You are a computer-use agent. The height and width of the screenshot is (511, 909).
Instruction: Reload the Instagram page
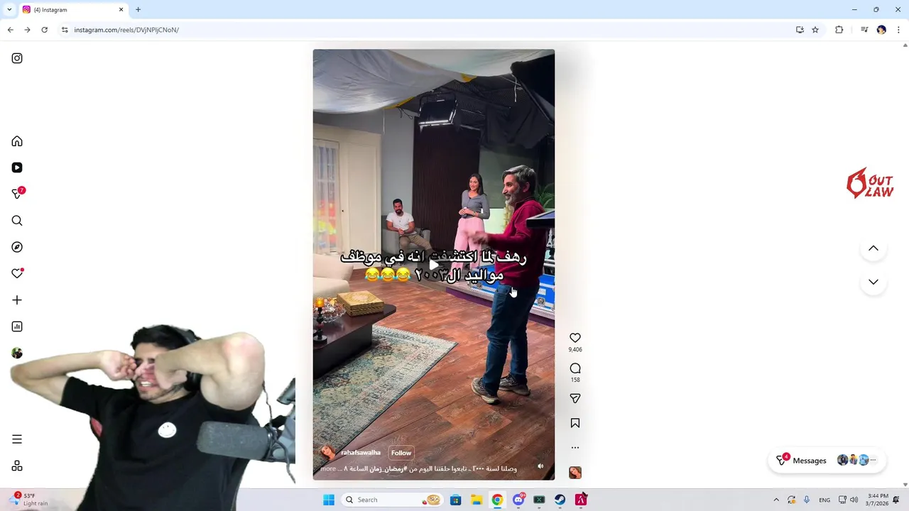(44, 30)
